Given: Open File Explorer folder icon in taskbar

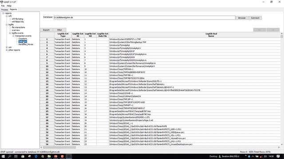Looking at the screenshot, I should (x=49, y=156).
